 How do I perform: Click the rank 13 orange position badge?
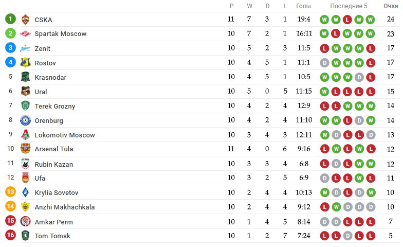tap(10, 191)
